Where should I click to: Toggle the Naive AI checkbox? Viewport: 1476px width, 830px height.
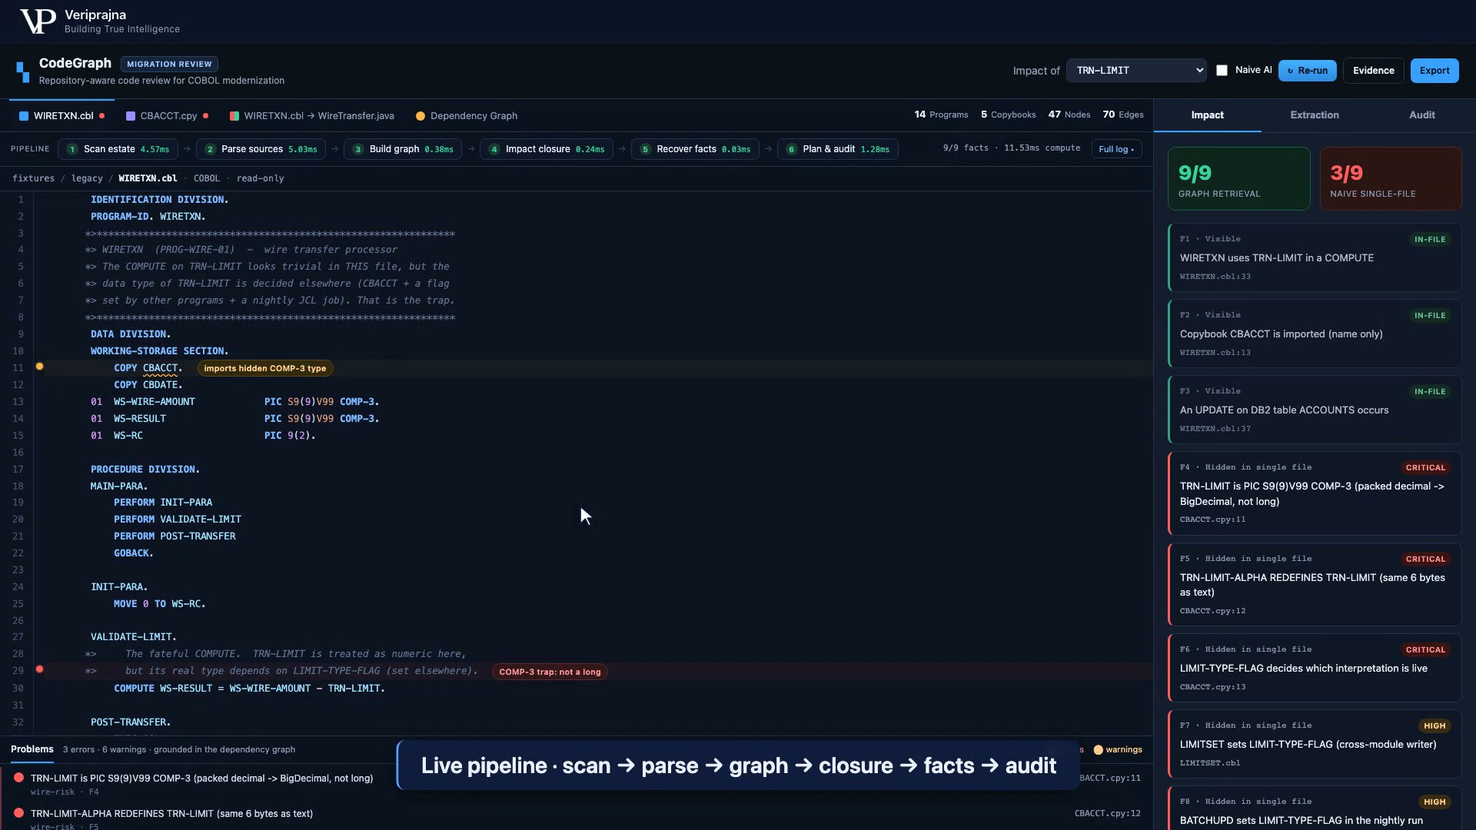click(1222, 70)
